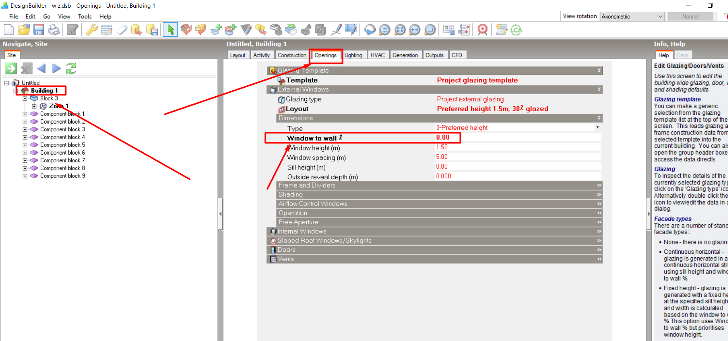728x341 pixels.
Task: Select Project glazing template value
Action: (477, 80)
